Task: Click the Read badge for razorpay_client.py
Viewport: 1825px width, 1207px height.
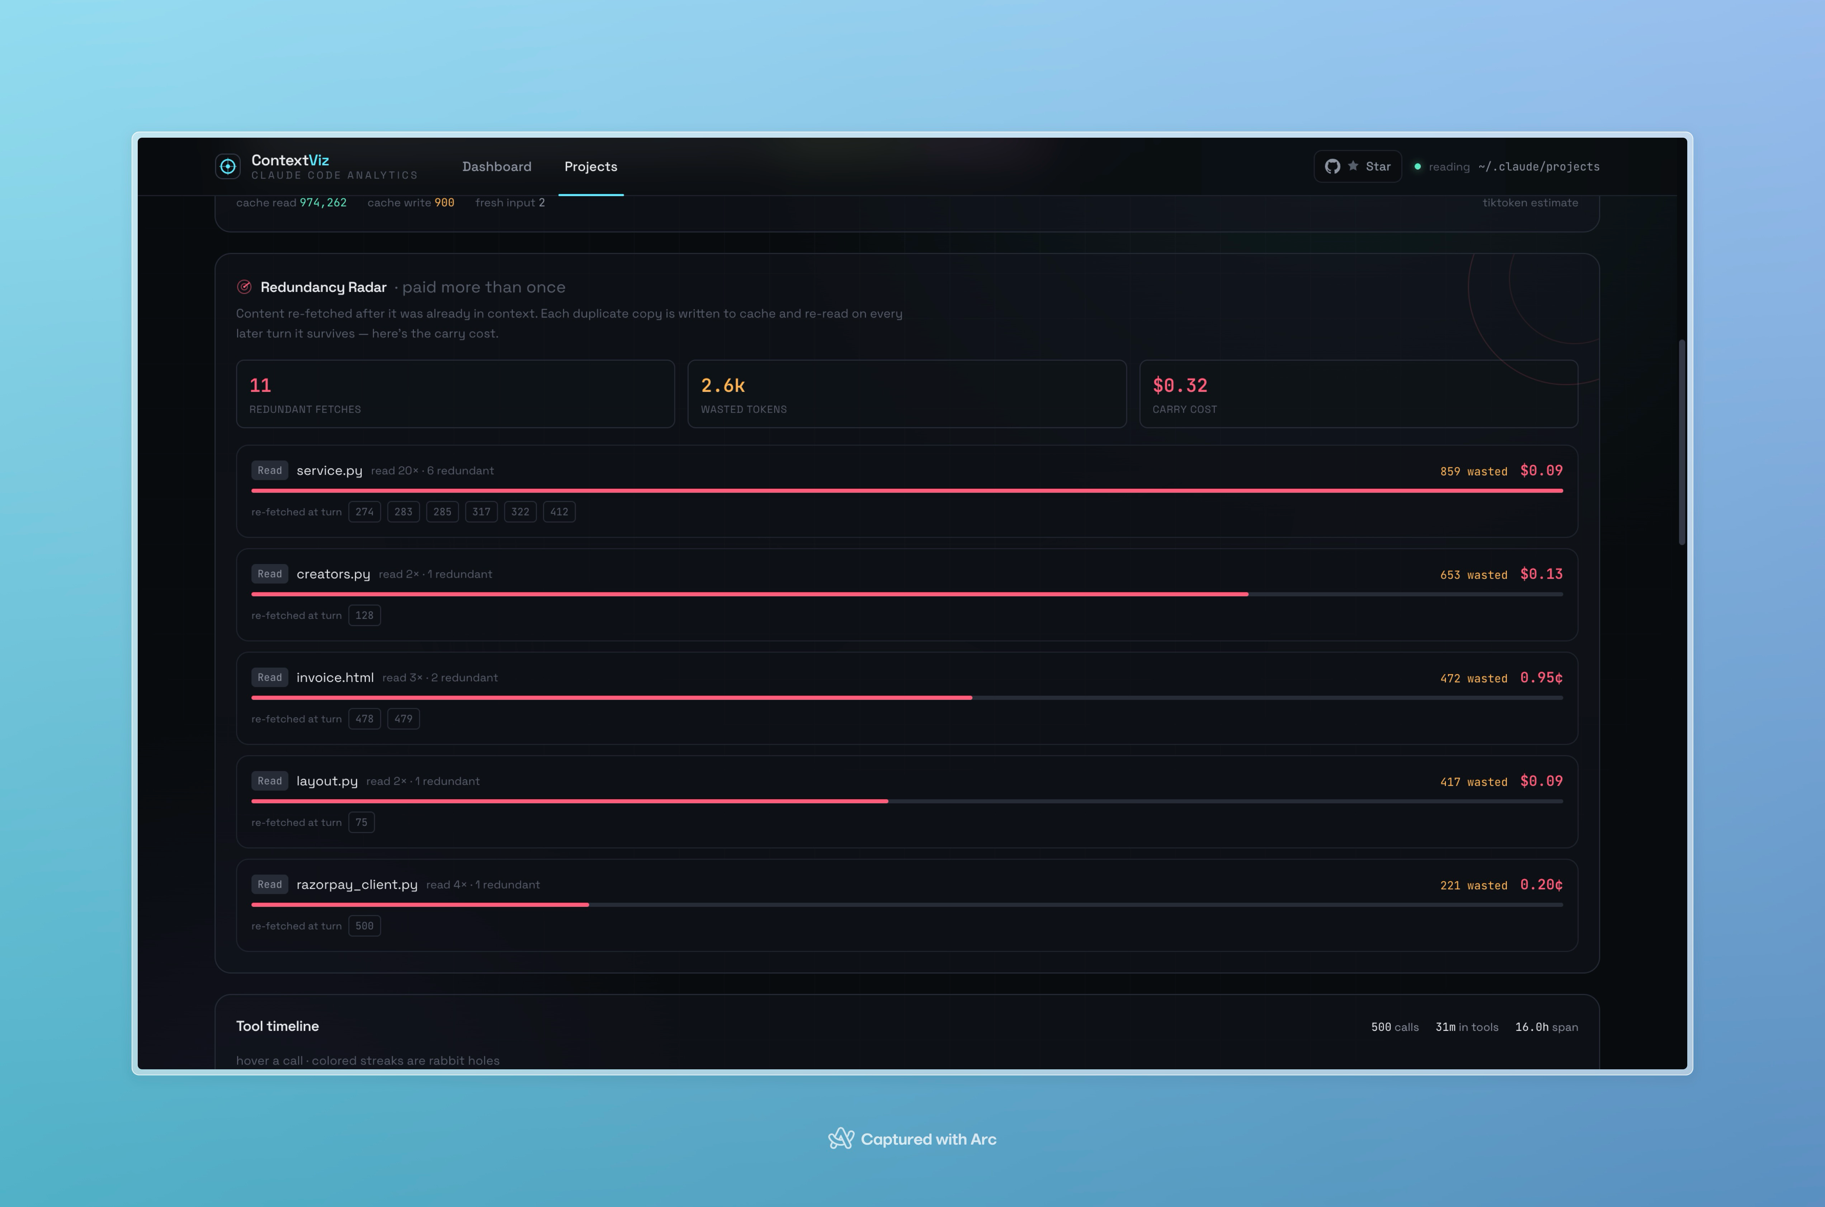Action: [269, 885]
